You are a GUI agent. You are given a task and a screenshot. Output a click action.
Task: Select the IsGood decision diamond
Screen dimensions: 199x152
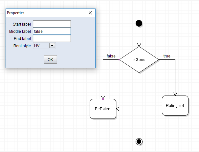[x=139, y=59]
